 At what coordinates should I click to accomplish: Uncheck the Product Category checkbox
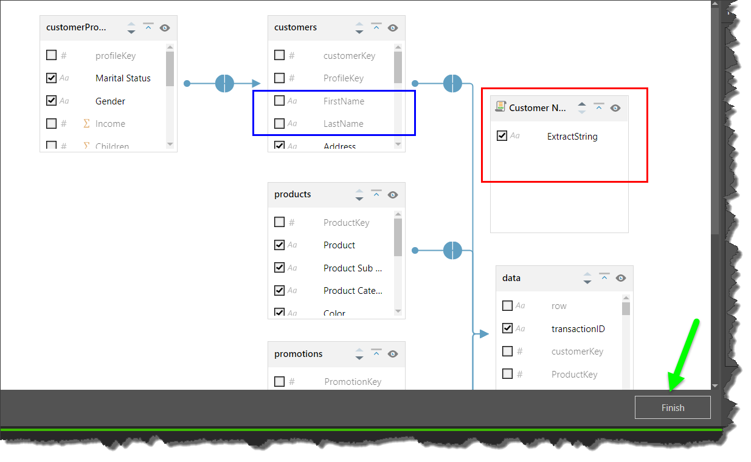280,290
